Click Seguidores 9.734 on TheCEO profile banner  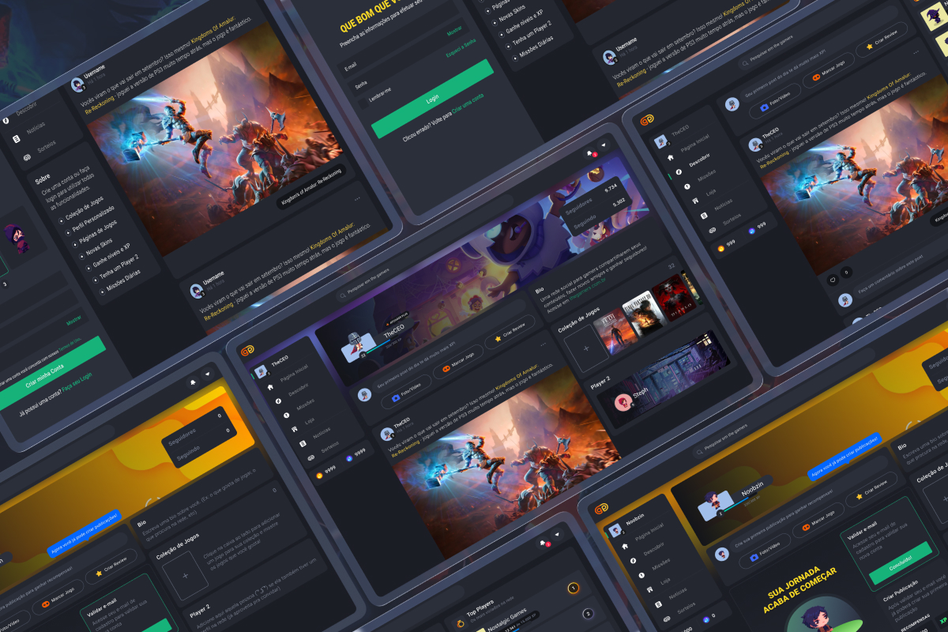[592, 199]
